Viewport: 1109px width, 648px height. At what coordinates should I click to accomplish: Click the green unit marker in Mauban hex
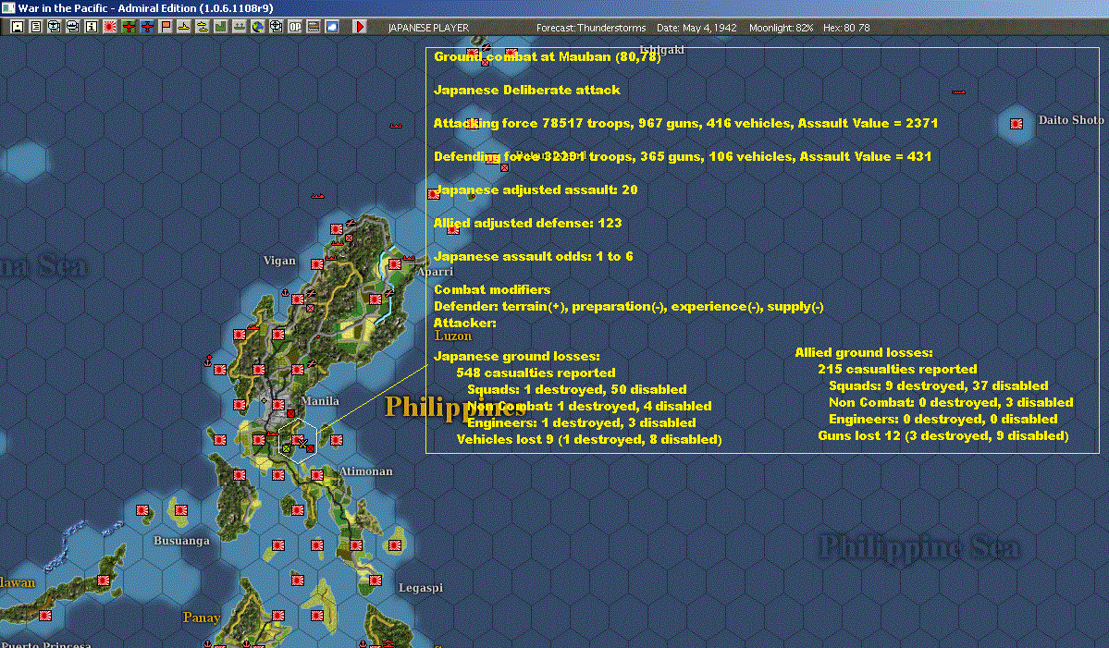287,448
